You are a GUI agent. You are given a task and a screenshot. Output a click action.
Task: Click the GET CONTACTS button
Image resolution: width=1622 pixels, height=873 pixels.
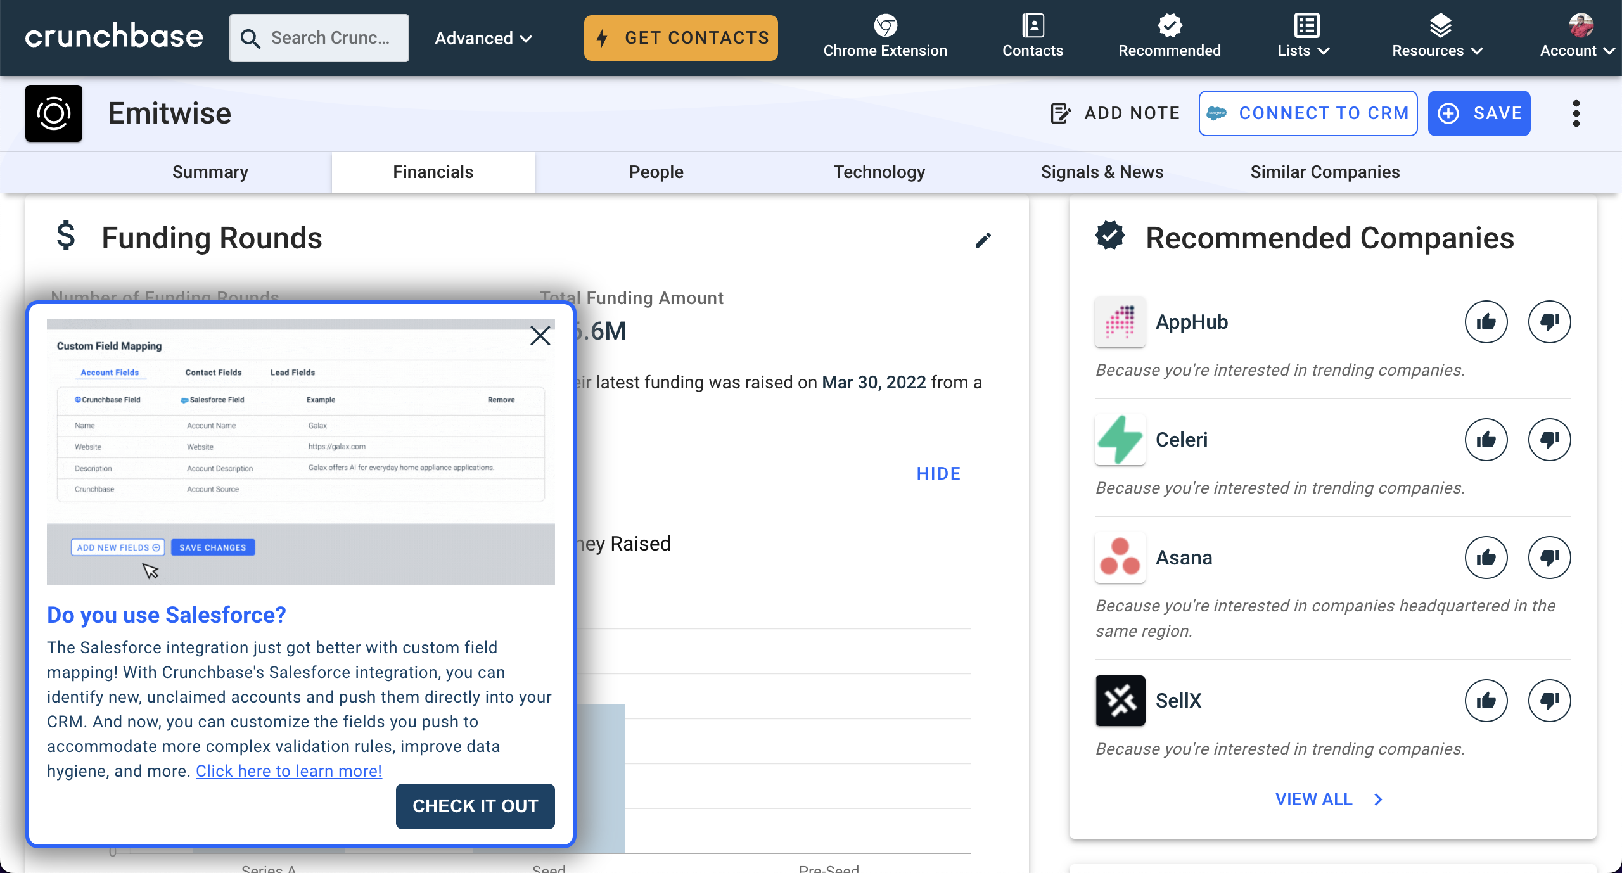pos(681,38)
